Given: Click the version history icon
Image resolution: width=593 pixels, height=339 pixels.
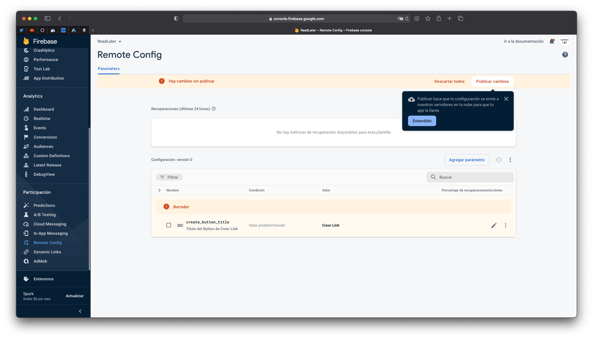Looking at the screenshot, I should pos(499,159).
